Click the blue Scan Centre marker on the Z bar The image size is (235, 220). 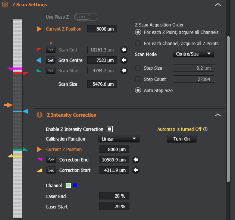point(25,111)
